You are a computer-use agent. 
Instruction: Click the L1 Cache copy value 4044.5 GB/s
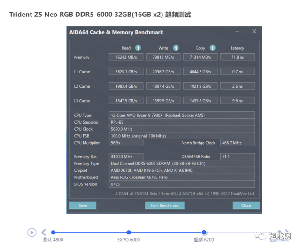(200, 72)
